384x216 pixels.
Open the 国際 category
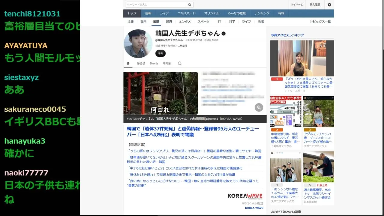pos(156,22)
